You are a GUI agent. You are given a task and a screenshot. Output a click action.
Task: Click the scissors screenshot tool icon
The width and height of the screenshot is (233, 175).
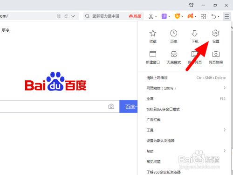pyautogui.click(x=151, y=16)
